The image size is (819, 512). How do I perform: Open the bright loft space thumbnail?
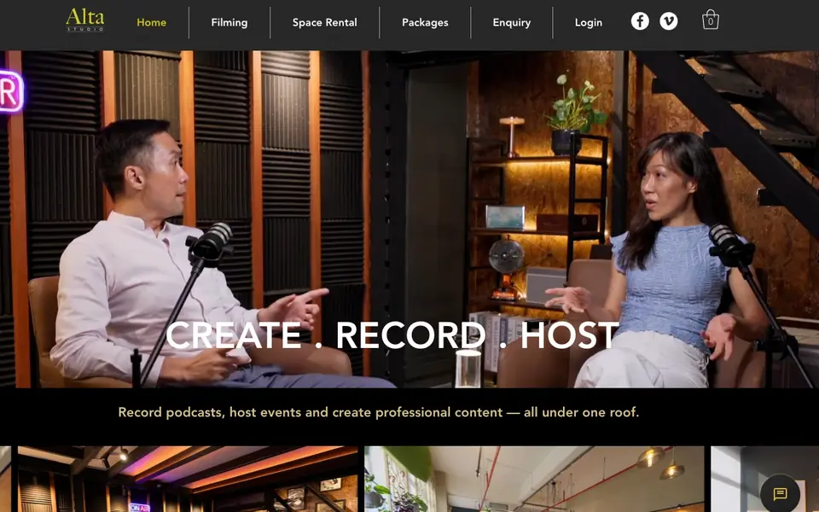pos(534,479)
